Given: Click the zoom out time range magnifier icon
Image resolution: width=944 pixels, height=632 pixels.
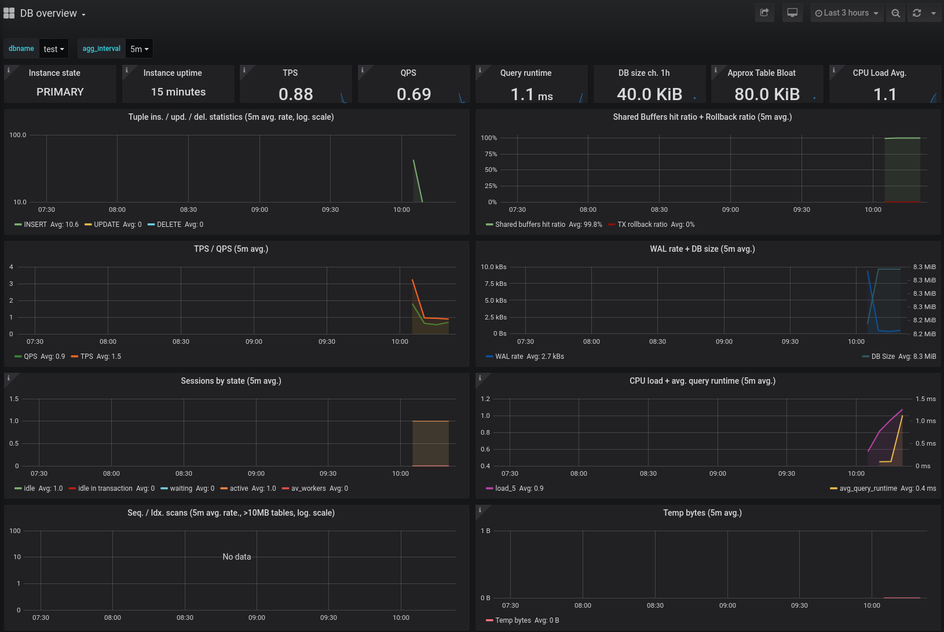Looking at the screenshot, I should (895, 13).
